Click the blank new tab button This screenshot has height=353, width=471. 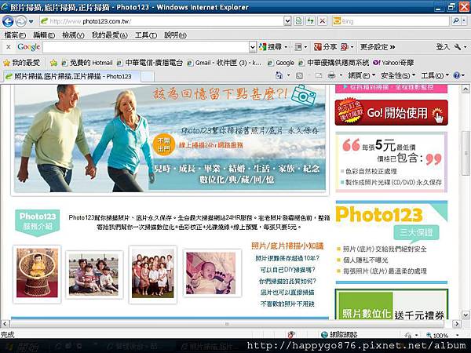tap(148, 77)
